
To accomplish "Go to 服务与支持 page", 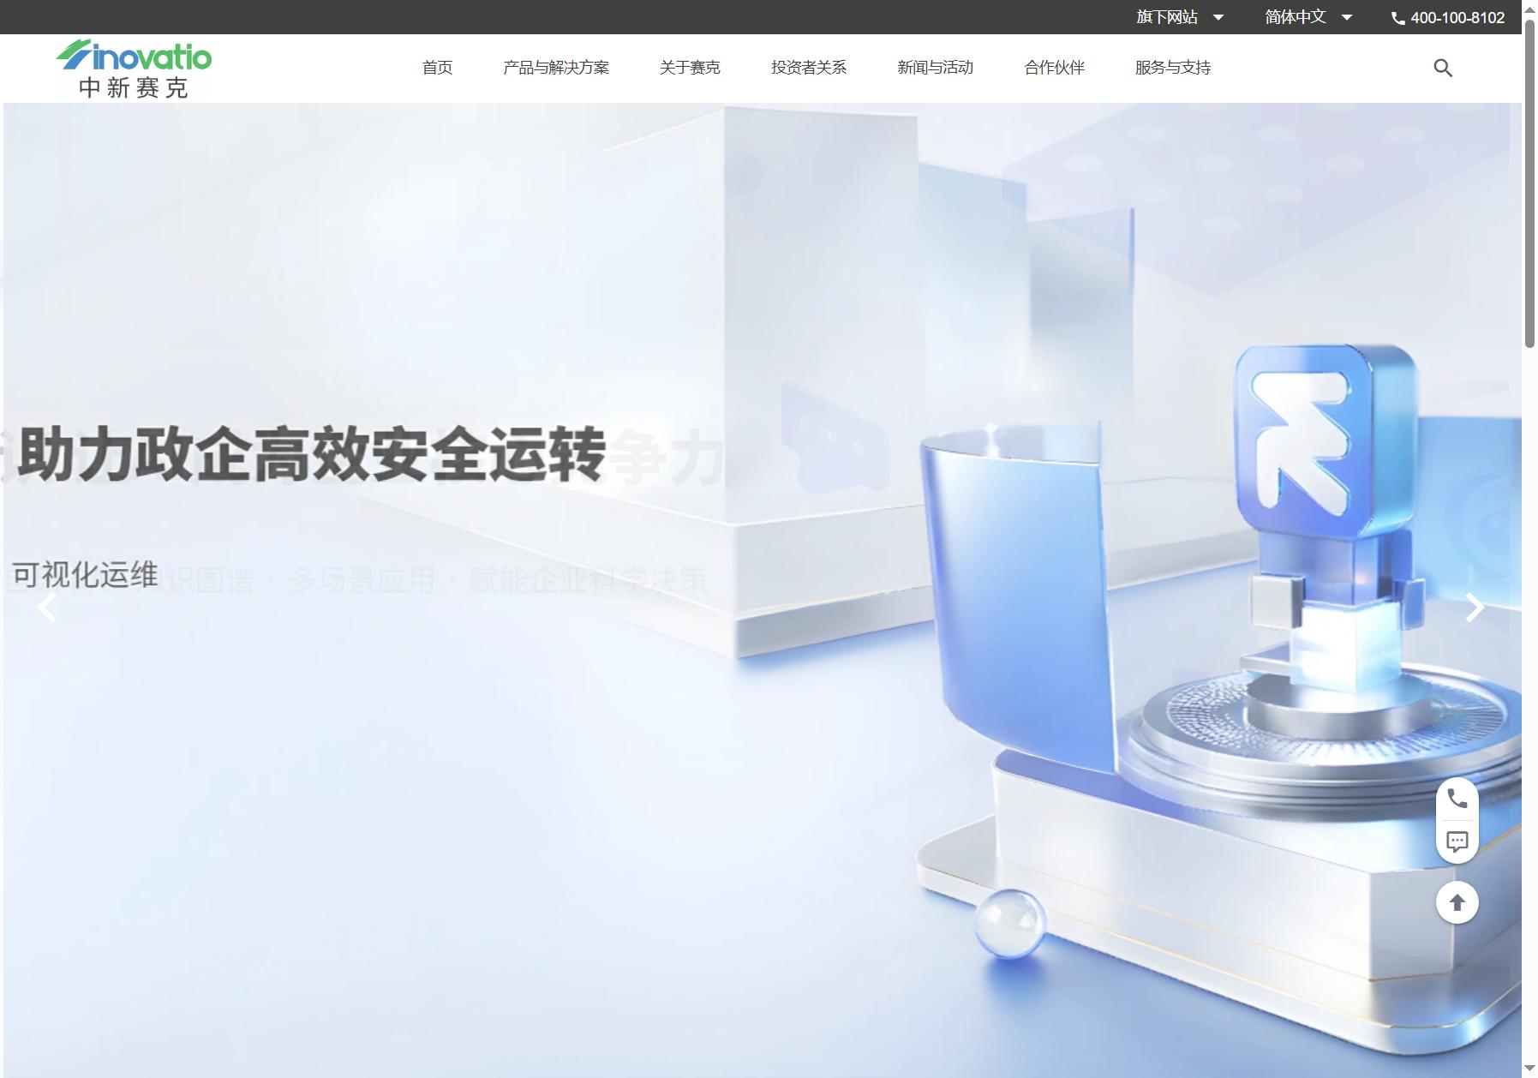I will coord(1173,68).
